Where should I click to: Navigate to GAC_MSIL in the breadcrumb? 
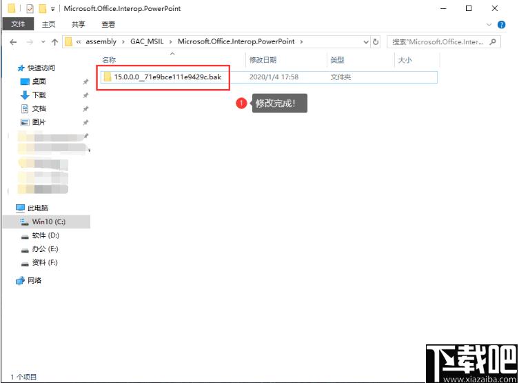pyautogui.click(x=147, y=41)
